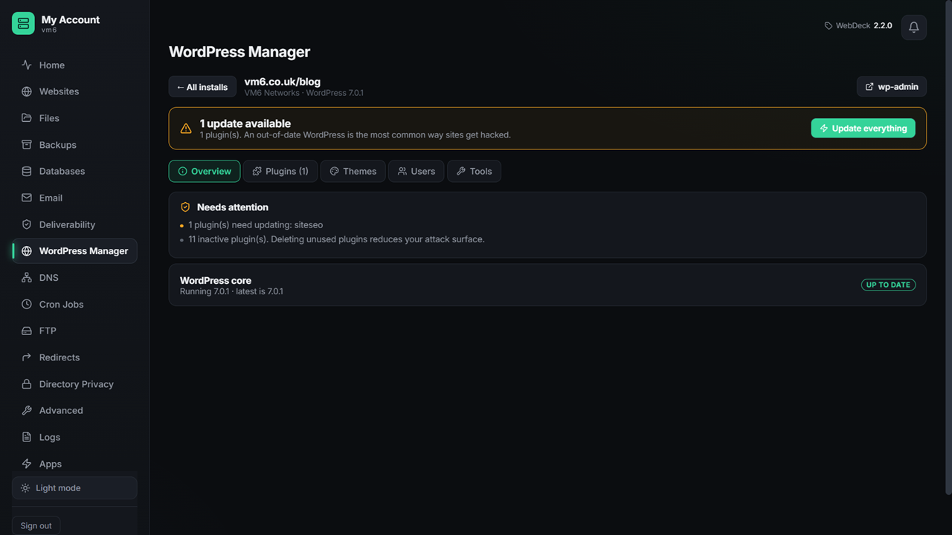Click the vm6.co.uk/blog site title
The width and height of the screenshot is (952, 535).
tap(283, 82)
